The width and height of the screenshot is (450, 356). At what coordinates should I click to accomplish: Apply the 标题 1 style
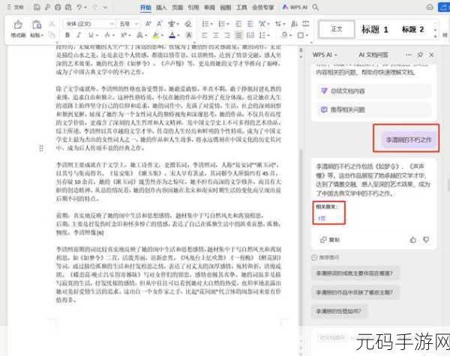(x=374, y=29)
